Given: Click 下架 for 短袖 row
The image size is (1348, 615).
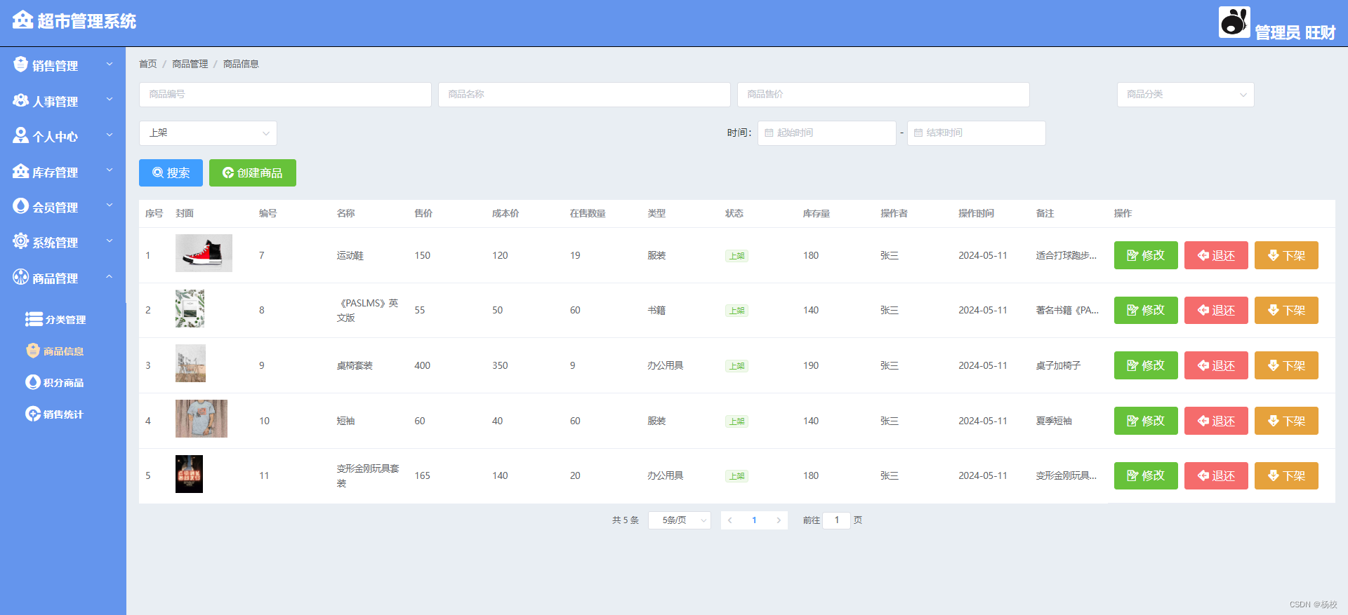Looking at the screenshot, I should [1286, 421].
